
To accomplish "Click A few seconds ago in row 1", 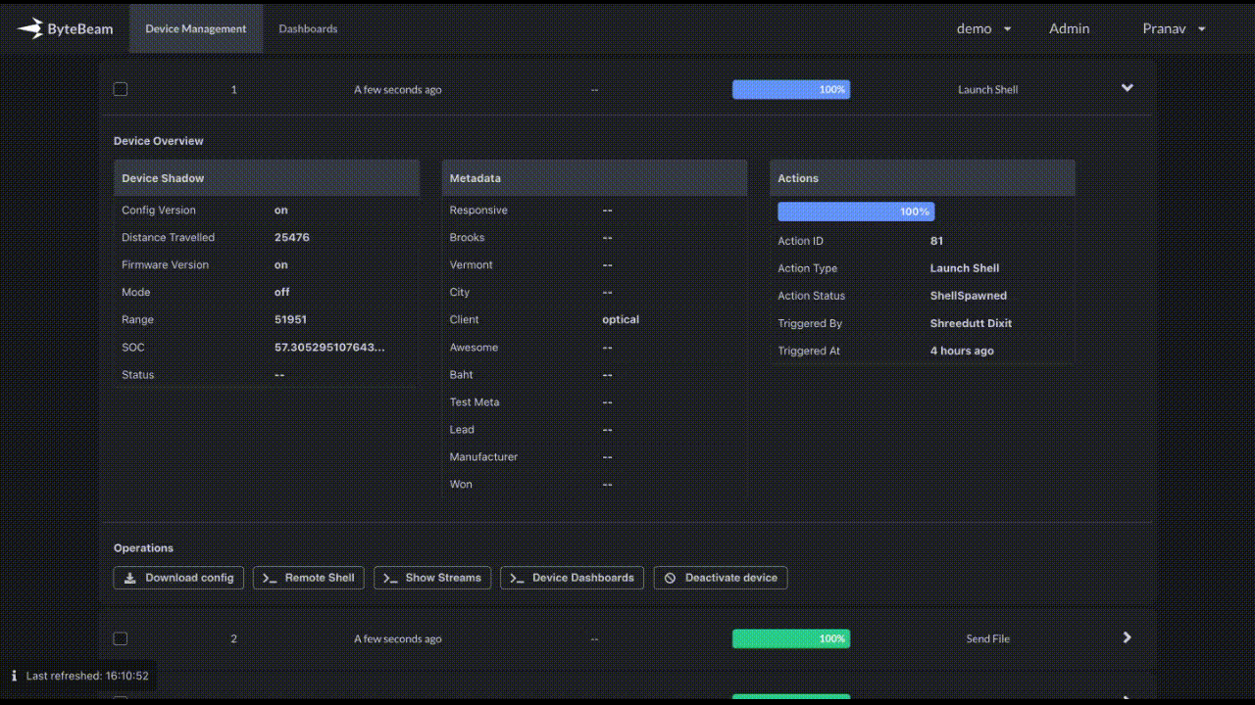I will pyautogui.click(x=398, y=89).
